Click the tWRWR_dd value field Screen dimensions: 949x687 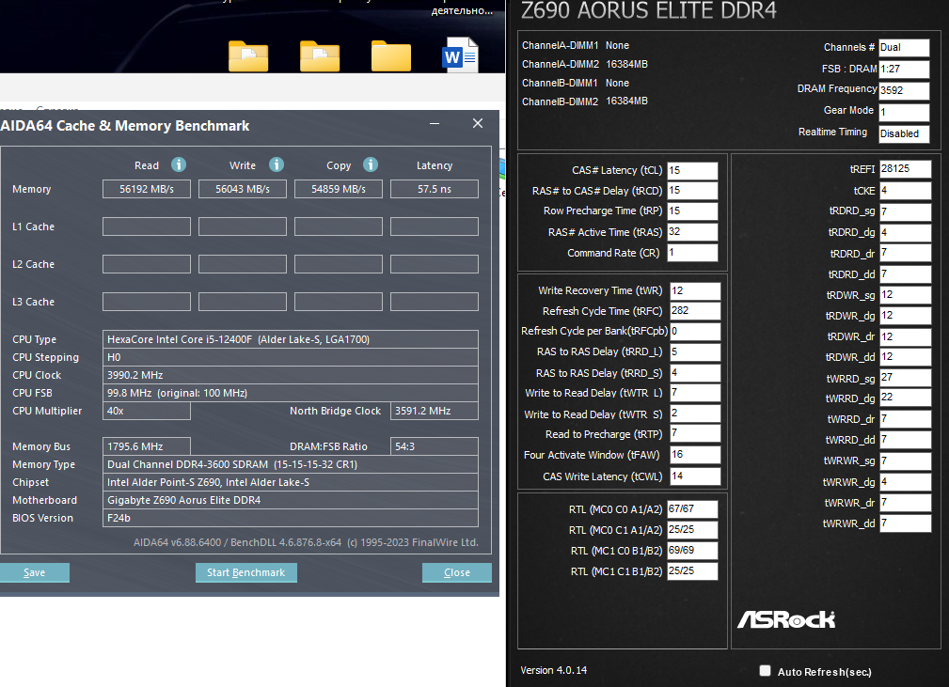coord(906,523)
